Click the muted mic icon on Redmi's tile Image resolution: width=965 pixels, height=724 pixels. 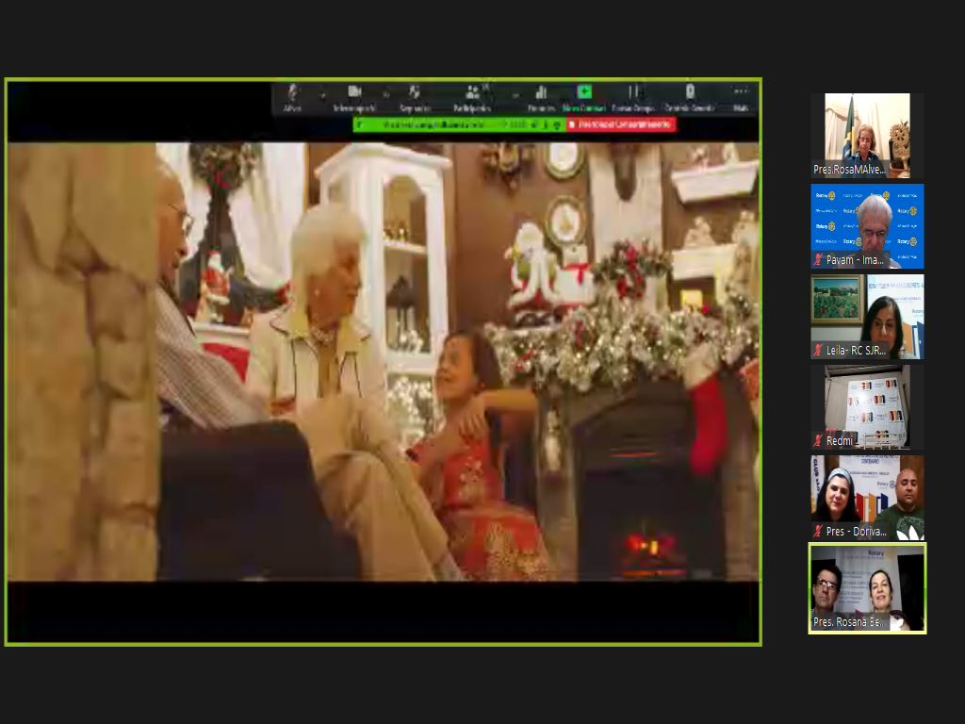click(x=818, y=440)
